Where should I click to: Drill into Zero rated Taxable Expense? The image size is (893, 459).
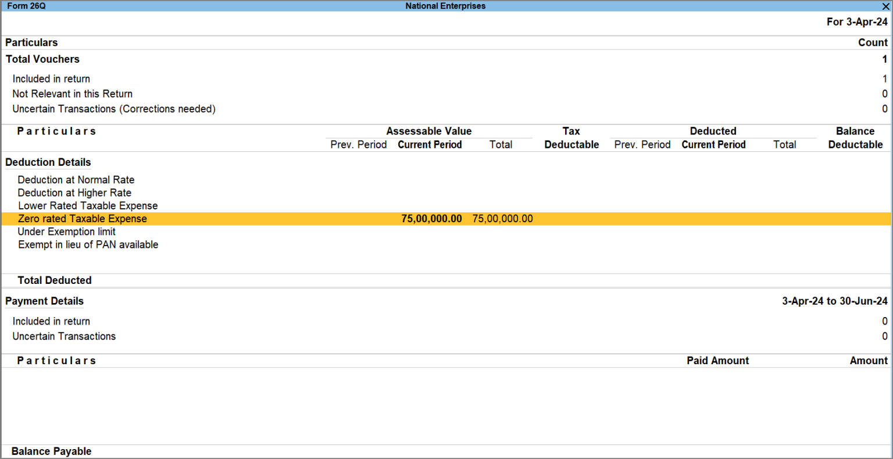[83, 218]
